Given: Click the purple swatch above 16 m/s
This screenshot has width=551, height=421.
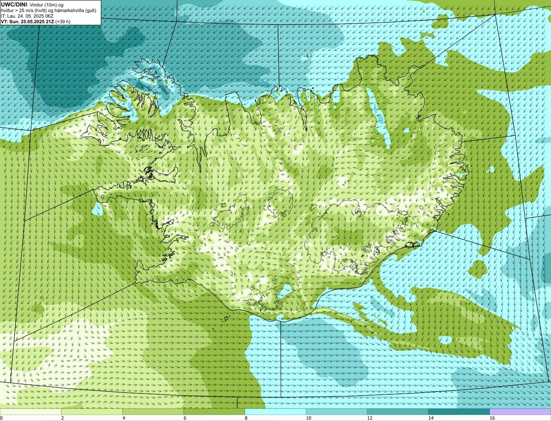Looking at the screenshot, I should pos(520,412).
